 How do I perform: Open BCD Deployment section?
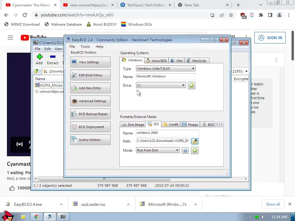point(90,127)
